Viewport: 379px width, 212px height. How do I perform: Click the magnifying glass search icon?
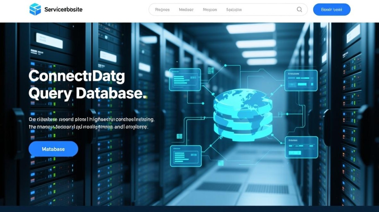[x=299, y=9]
